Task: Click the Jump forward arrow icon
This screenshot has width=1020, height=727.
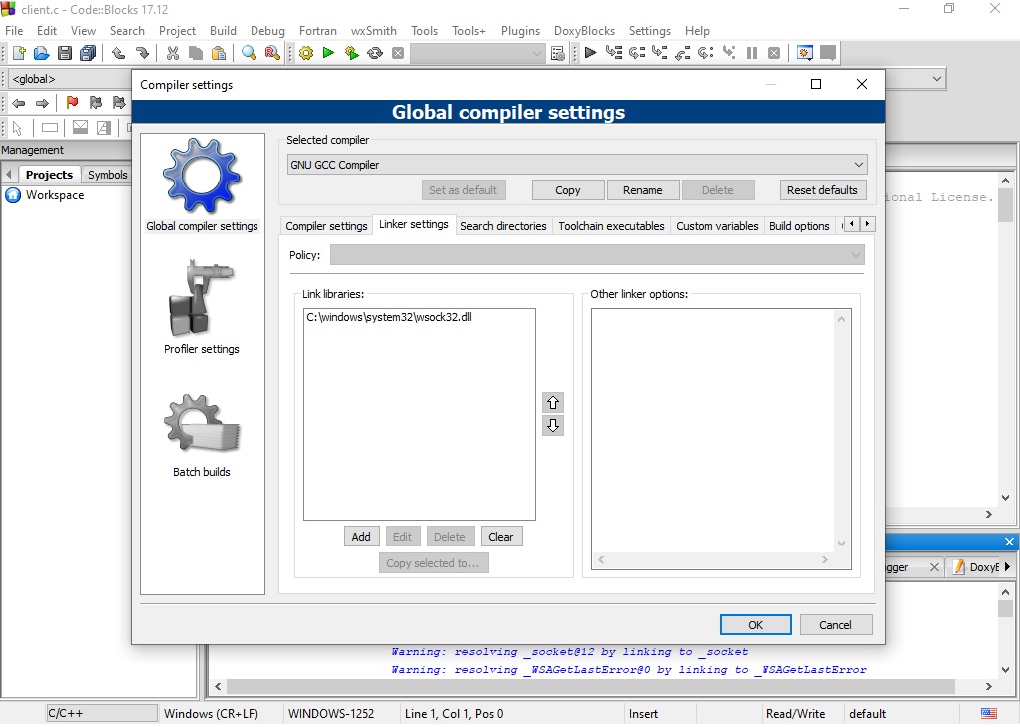Action: [42, 103]
